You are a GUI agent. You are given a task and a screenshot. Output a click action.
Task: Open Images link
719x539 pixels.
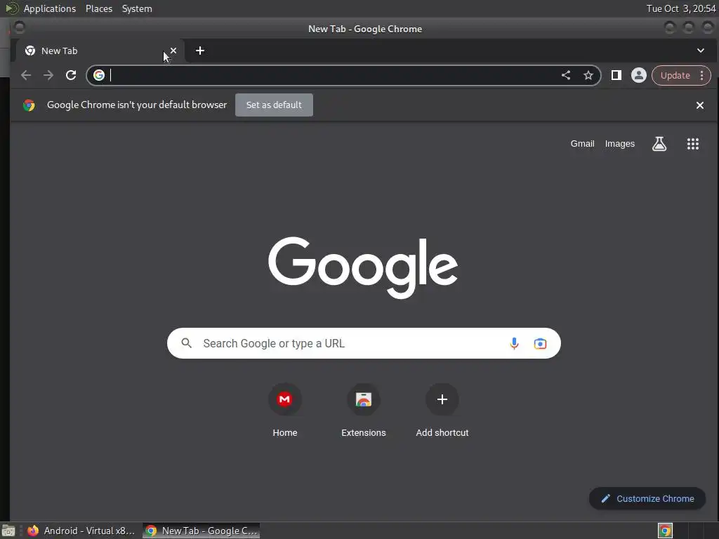pos(619,143)
